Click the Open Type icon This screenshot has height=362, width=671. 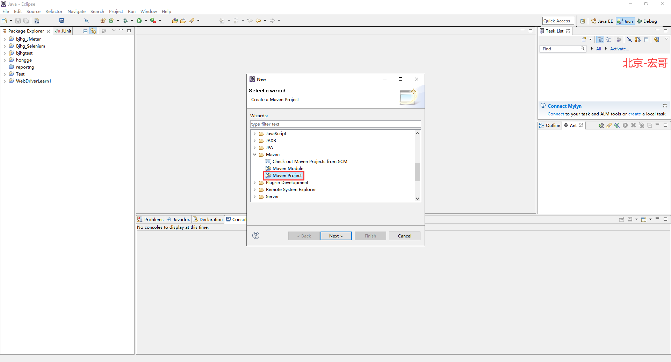[175, 21]
